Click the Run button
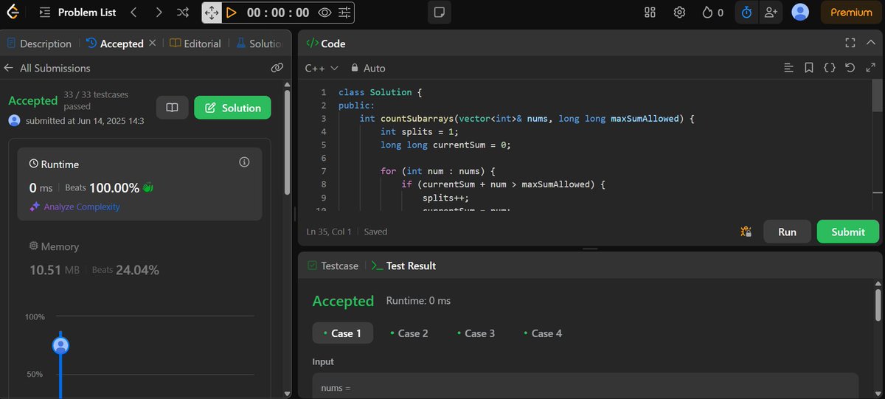 pyautogui.click(x=787, y=232)
